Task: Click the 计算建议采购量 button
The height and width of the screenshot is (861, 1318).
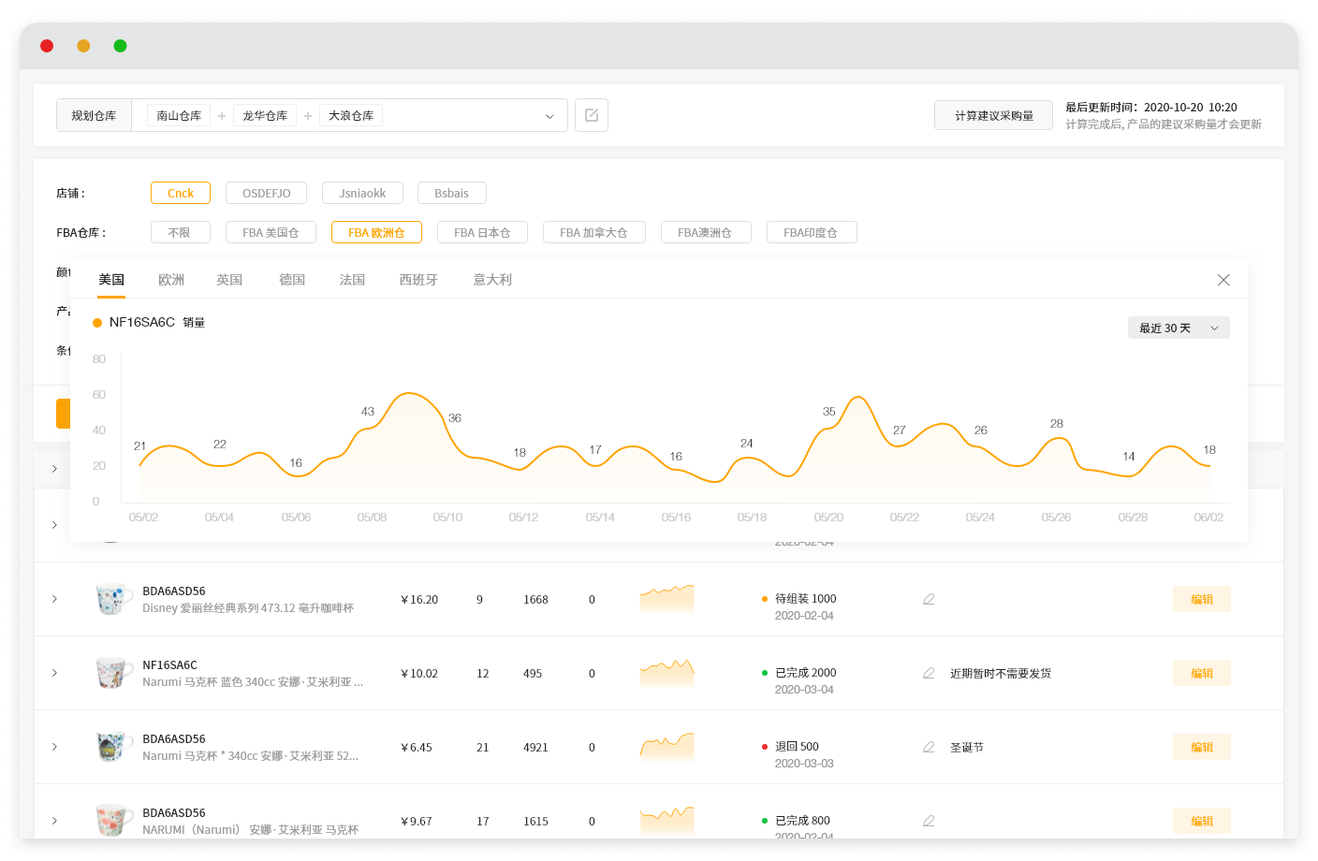Action: [x=993, y=114]
